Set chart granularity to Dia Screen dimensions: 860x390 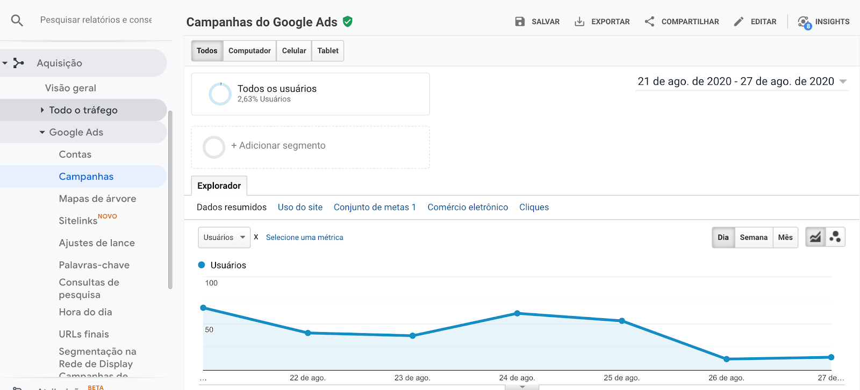[x=723, y=237]
